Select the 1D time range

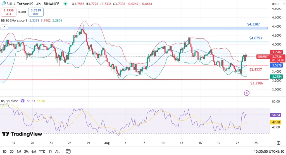(4, 151)
